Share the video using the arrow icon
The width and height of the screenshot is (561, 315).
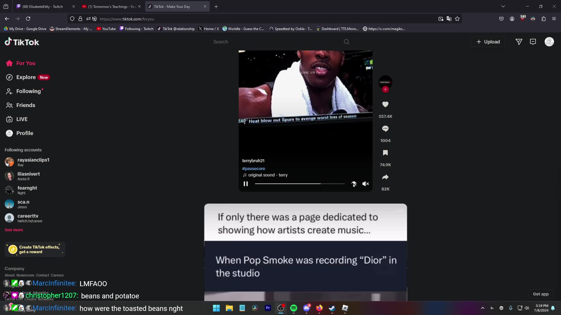(385, 177)
